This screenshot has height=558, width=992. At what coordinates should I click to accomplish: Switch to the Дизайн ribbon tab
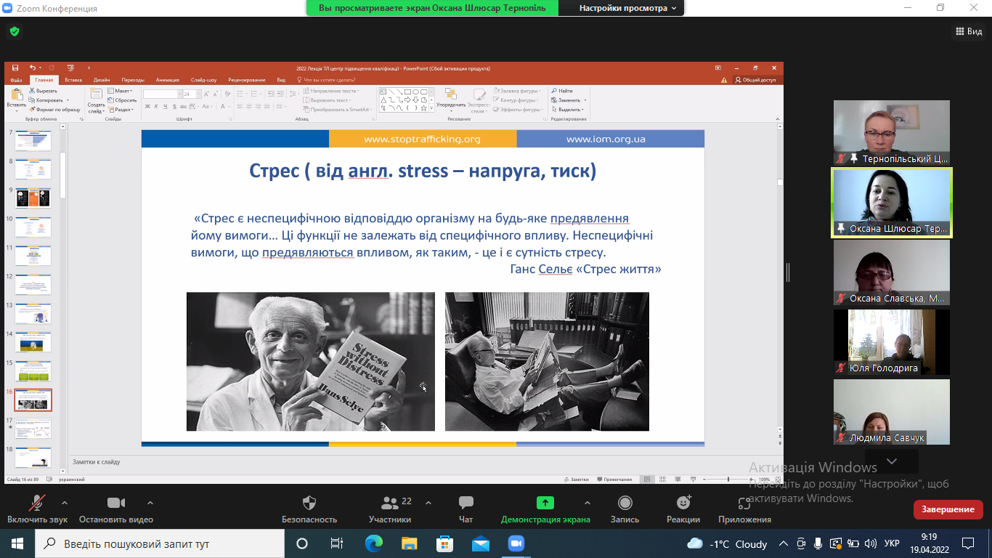coord(102,80)
